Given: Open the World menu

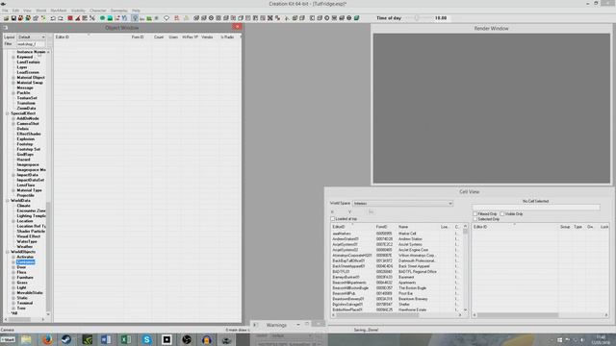Looking at the screenshot, I should (x=40, y=11).
